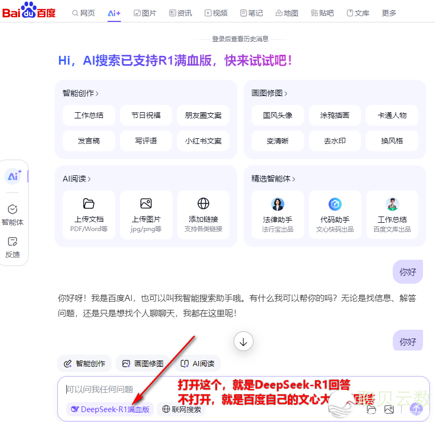Viewport: 435px width, 422px height.
Task: Select the 去水印 watermark removal option
Action: [x=335, y=141]
